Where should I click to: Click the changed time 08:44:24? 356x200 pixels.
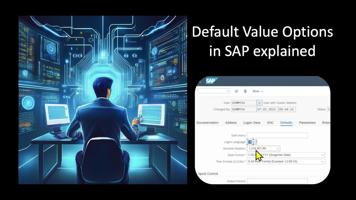[287, 109]
